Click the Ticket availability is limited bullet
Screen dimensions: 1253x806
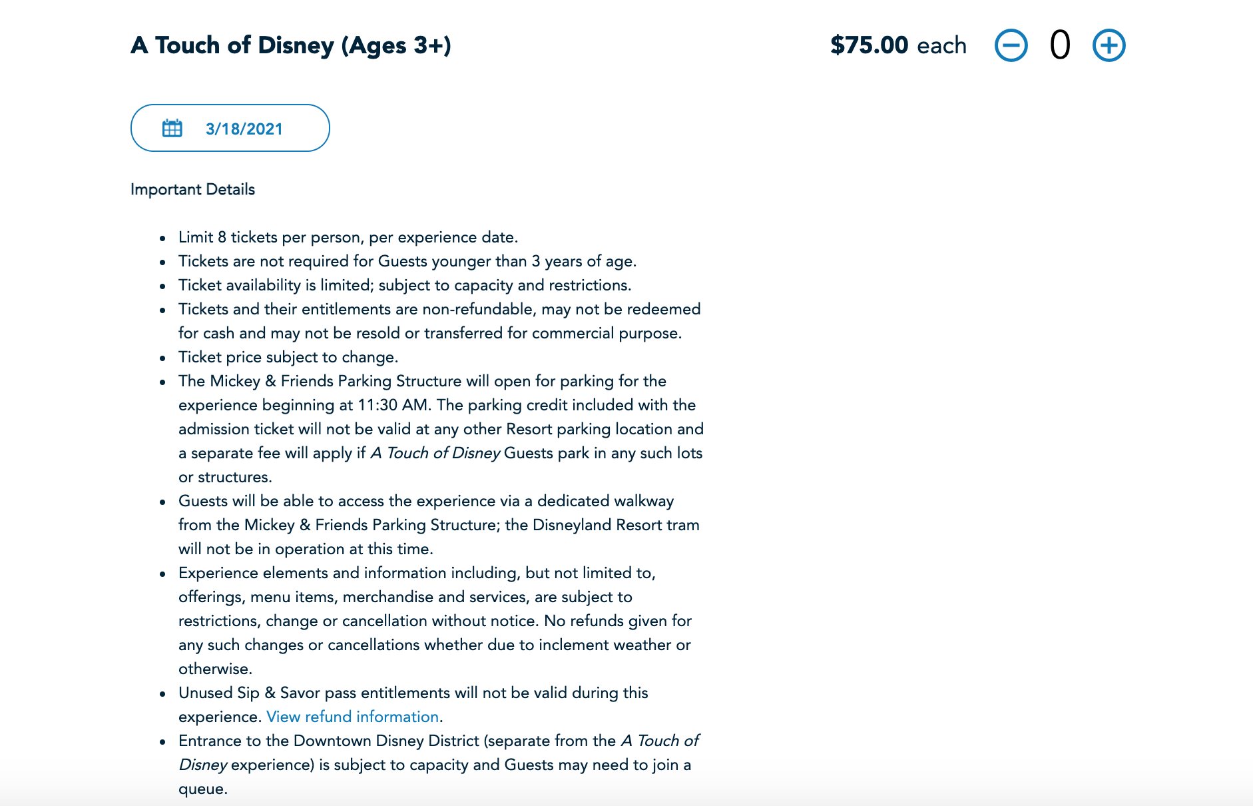[404, 285]
